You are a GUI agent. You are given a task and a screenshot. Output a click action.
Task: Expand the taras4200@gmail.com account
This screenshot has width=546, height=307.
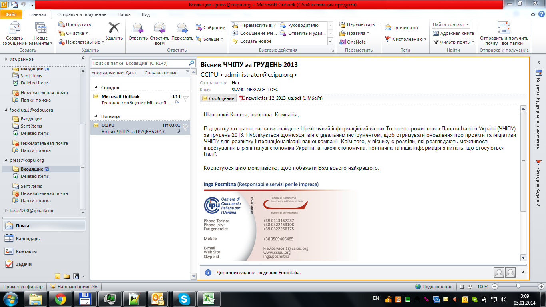click(6, 211)
